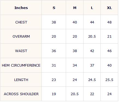The width and height of the screenshot is (119, 102).
Task: Click waist value 42 for size L
Action: pyautogui.click(x=92, y=51)
